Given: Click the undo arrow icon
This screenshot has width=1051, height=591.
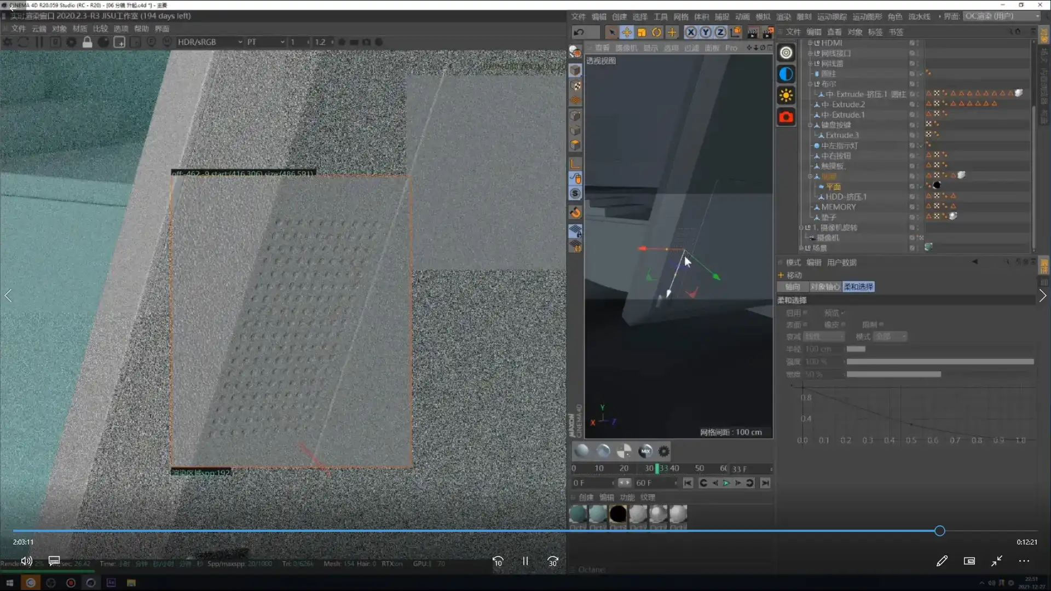Looking at the screenshot, I should pyautogui.click(x=579, y=32).
